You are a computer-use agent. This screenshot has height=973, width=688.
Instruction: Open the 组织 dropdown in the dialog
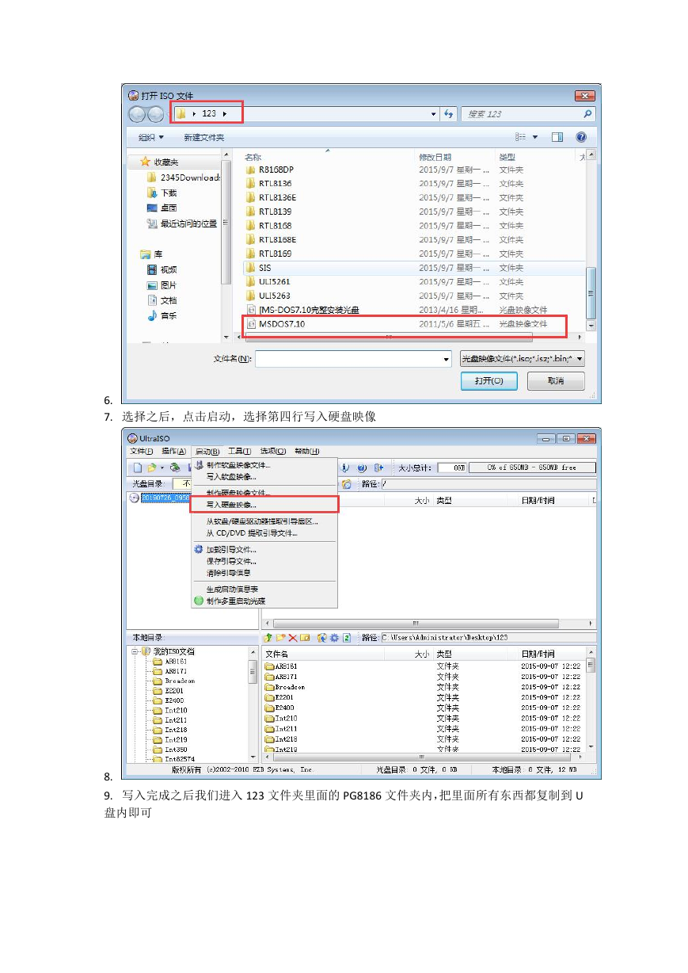pos(151,137)
